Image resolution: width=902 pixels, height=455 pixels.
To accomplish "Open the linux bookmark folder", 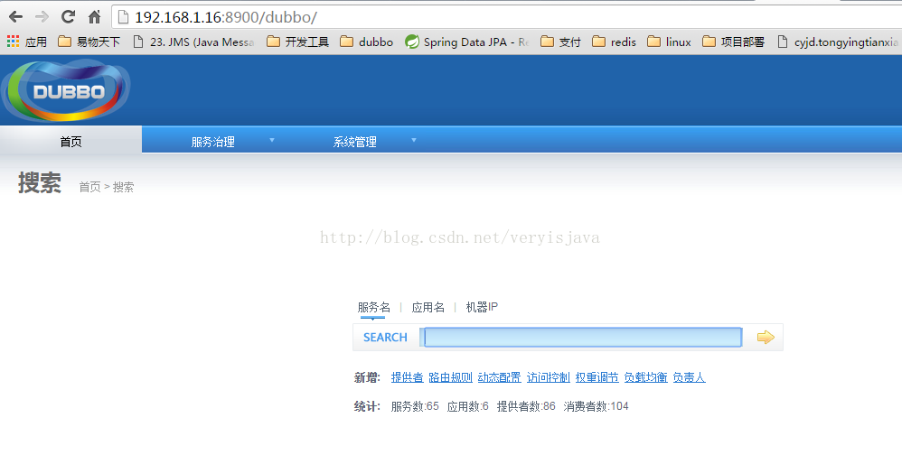I will coord(669,42).
